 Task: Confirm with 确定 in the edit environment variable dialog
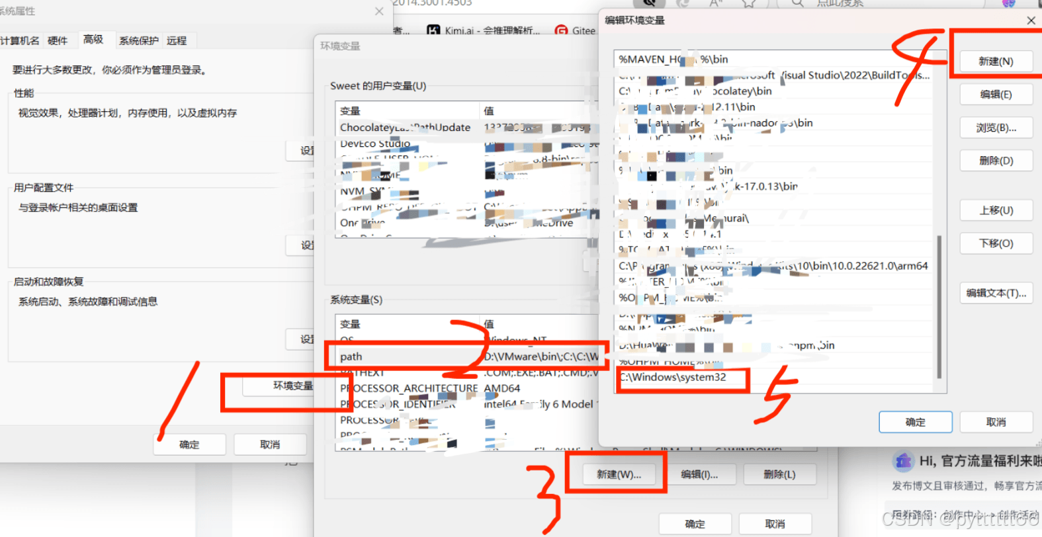[915, 422]
